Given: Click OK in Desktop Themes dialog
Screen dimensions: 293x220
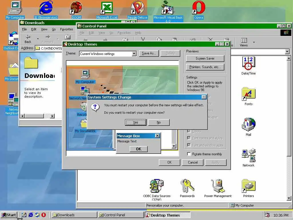Looking at the screenshot, I should [x=169, y=162].
